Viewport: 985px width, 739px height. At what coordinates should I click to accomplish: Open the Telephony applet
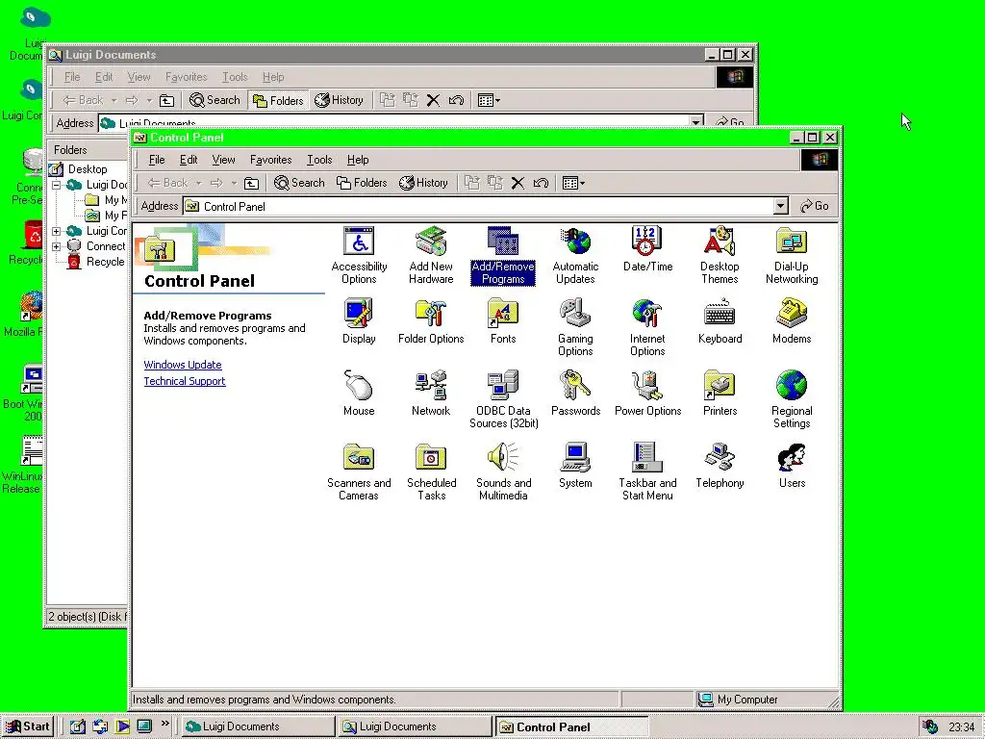[720, 466]
